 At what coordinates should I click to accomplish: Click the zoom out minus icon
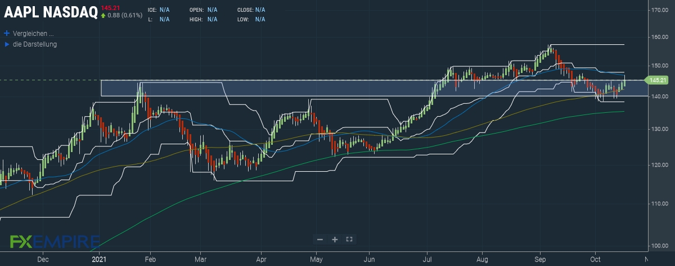pyautogui.click(x=320, y=240)
